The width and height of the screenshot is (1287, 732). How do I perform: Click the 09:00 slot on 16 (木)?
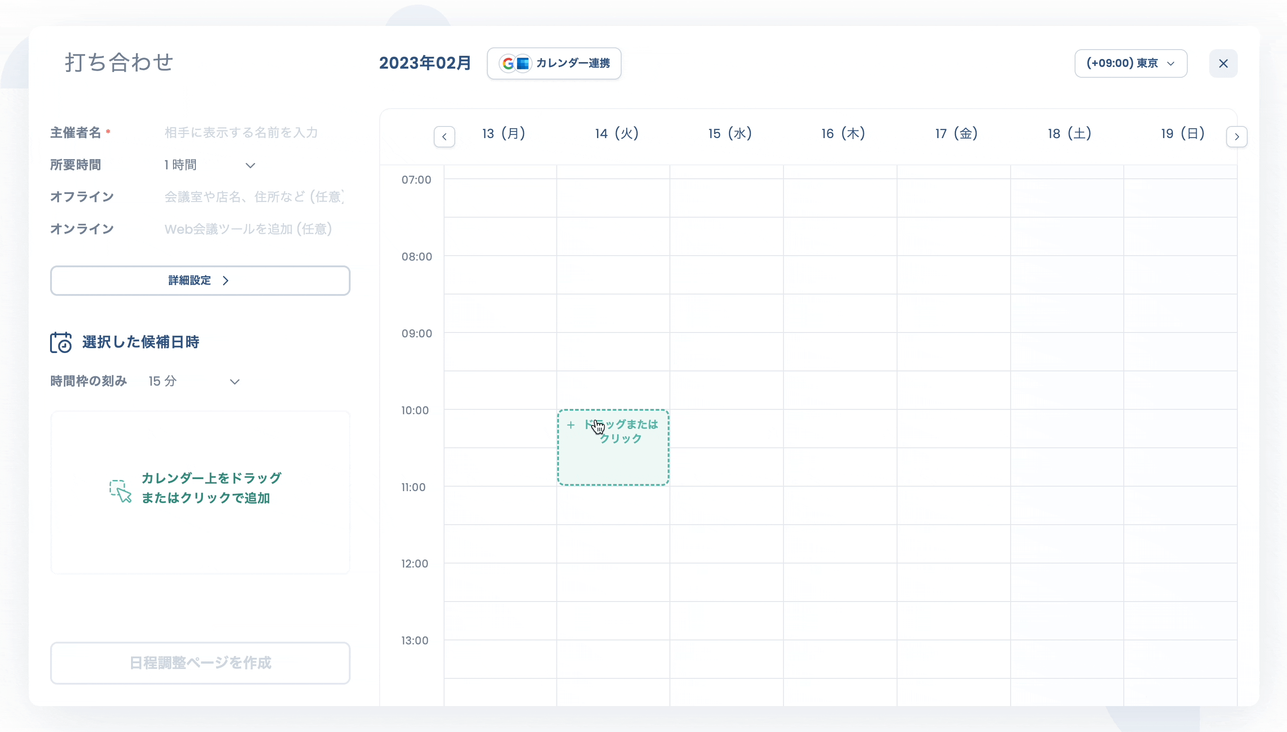[x=840, y=351]
